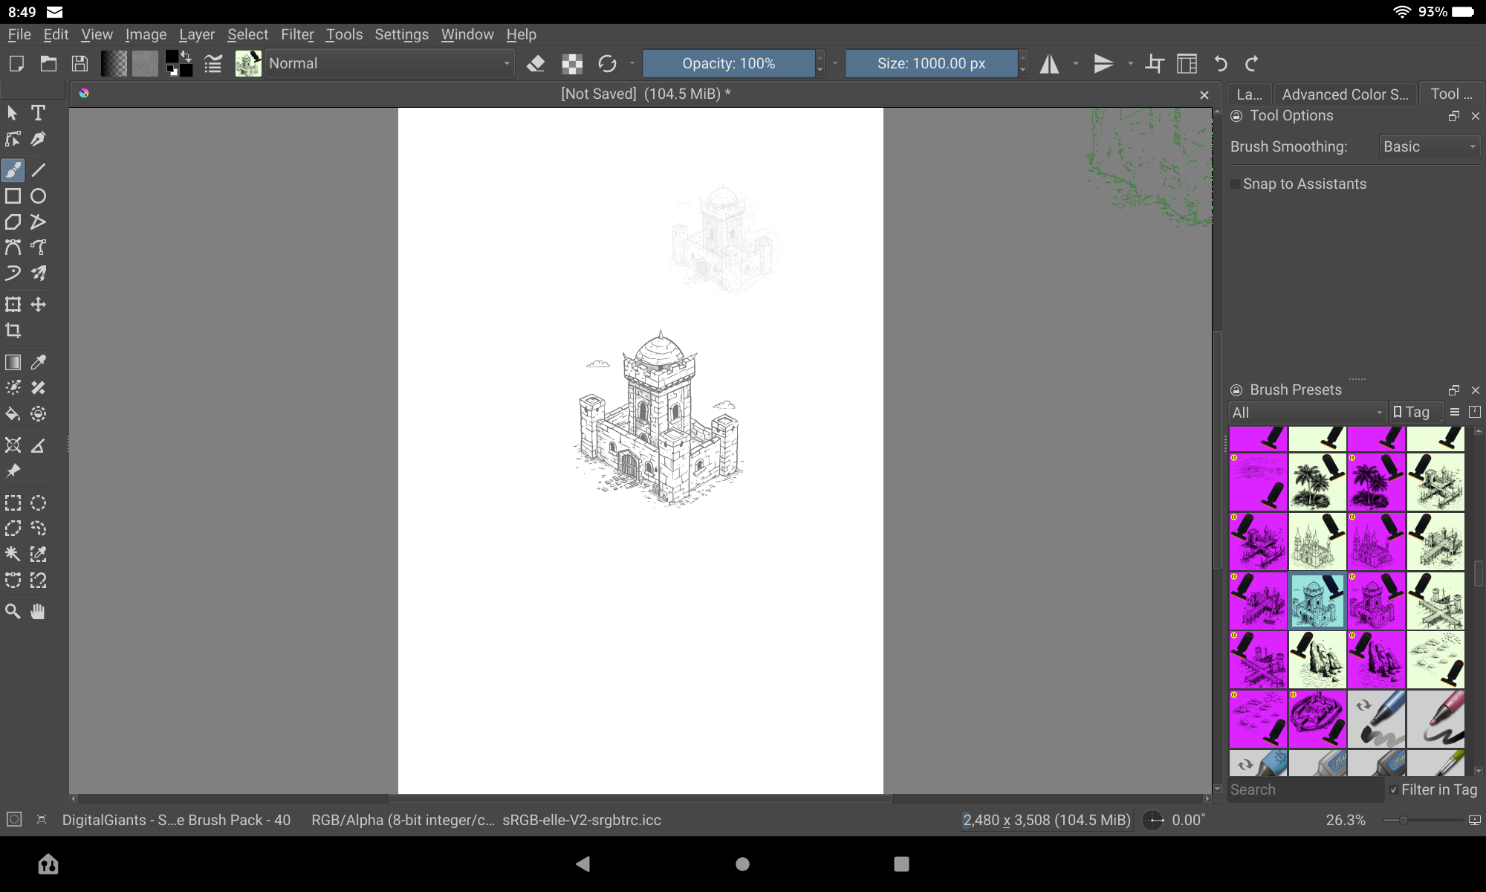Click the Undo arrow icon
This screenshot has width=1486, height=892.
point(1219,64)
